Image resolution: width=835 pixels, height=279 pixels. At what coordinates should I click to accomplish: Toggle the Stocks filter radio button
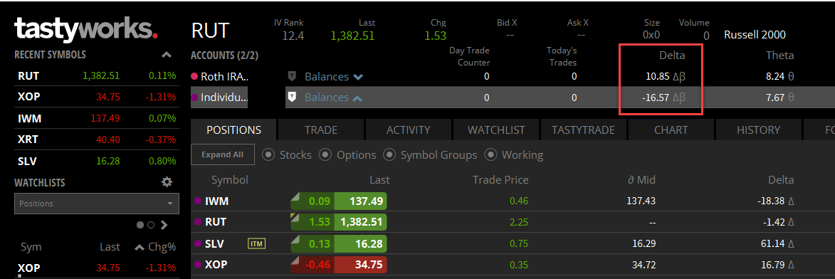[269, 155]
